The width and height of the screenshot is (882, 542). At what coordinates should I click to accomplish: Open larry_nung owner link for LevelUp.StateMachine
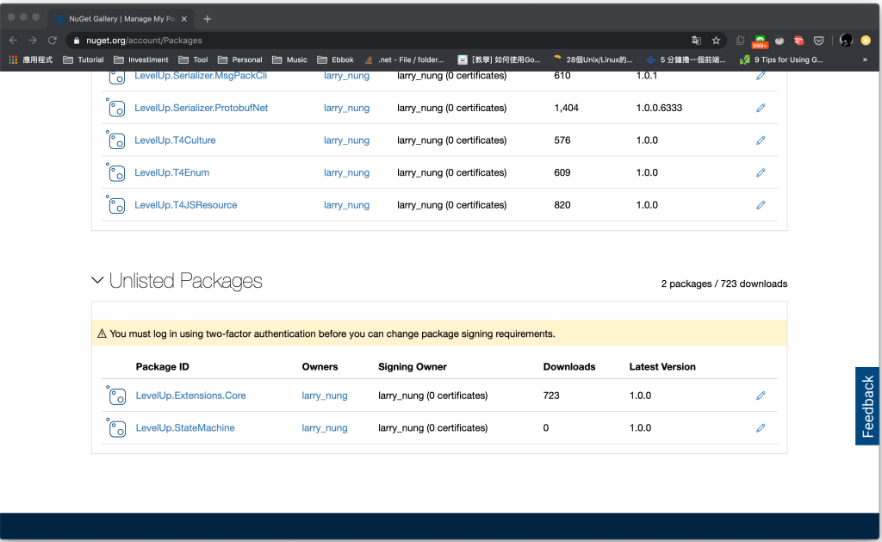coord(325,428)
